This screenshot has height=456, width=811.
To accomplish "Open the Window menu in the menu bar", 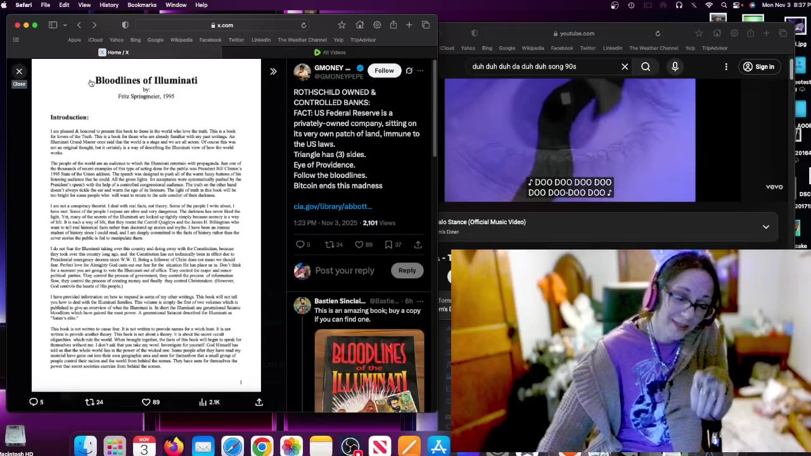I will 176,5.
